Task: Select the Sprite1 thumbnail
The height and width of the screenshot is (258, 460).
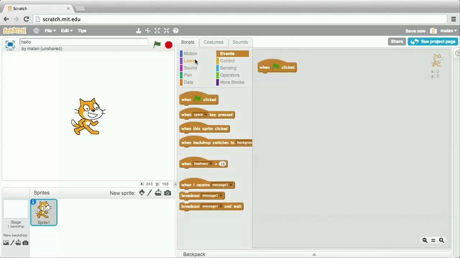Action: point(44,212)
